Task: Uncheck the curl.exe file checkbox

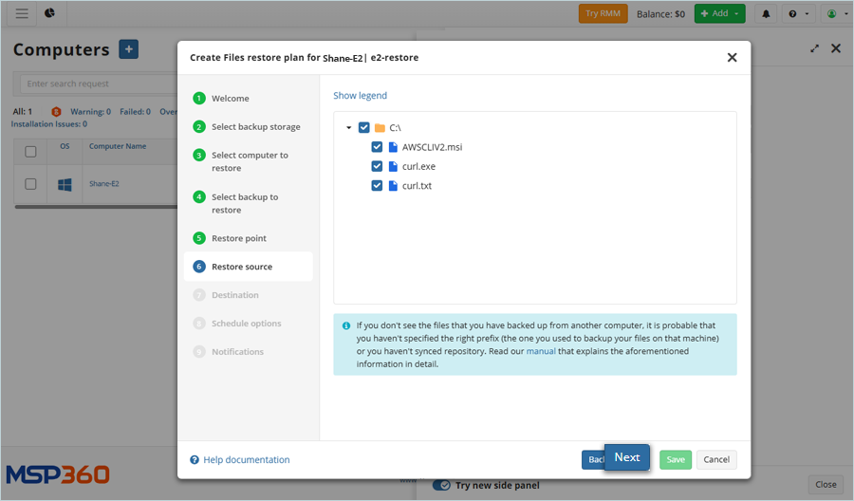Action: click(x=377, y=166)
